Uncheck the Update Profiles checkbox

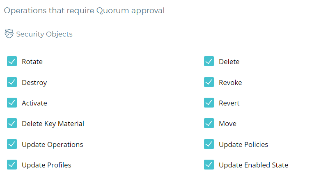tap(12, 165)
